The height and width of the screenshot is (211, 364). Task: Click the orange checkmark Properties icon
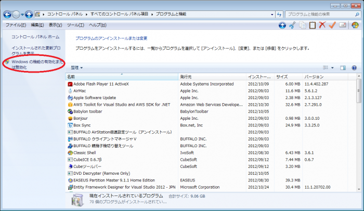tap(332, 25)
